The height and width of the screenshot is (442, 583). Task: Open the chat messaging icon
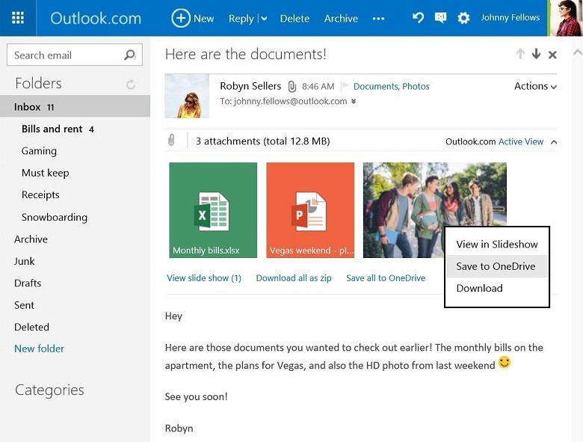click(441, 18)
